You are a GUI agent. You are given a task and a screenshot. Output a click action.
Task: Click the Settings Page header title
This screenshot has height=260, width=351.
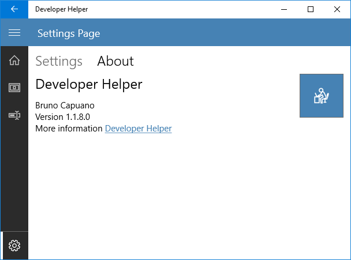[x=69, y=33]
